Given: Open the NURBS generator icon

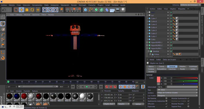Looking at the screenshot, I should coord(96,10).
